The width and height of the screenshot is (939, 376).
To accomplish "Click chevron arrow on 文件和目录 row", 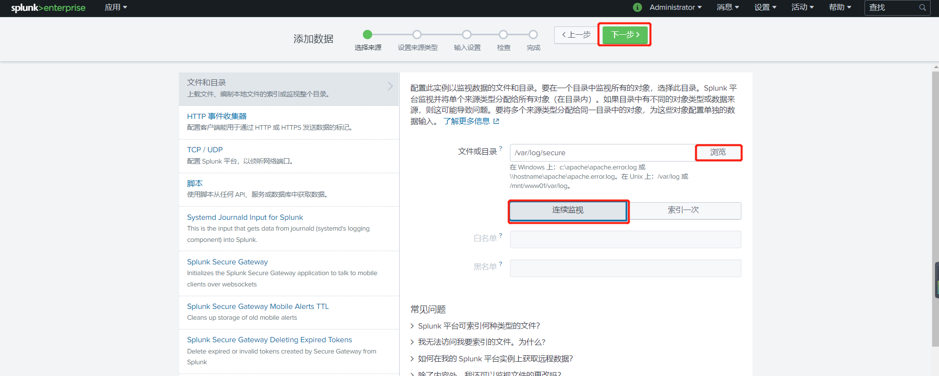I will [390, 86].
